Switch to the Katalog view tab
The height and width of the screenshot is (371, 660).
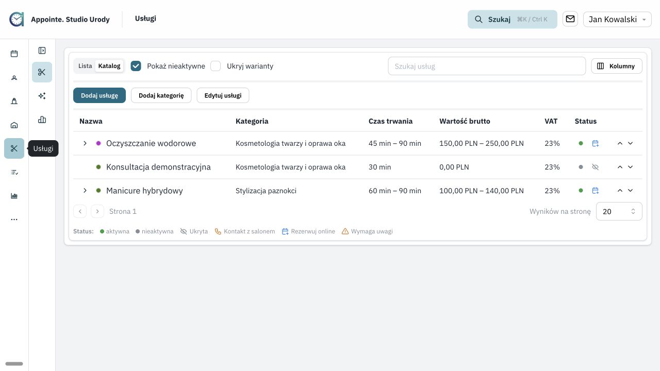click(109, 66)
